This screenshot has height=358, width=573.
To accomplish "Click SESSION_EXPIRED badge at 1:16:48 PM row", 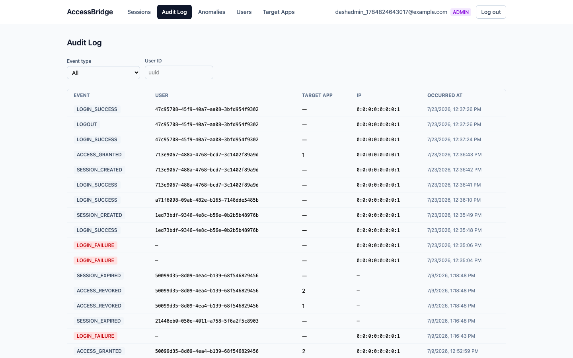I will tap(99, 321).
